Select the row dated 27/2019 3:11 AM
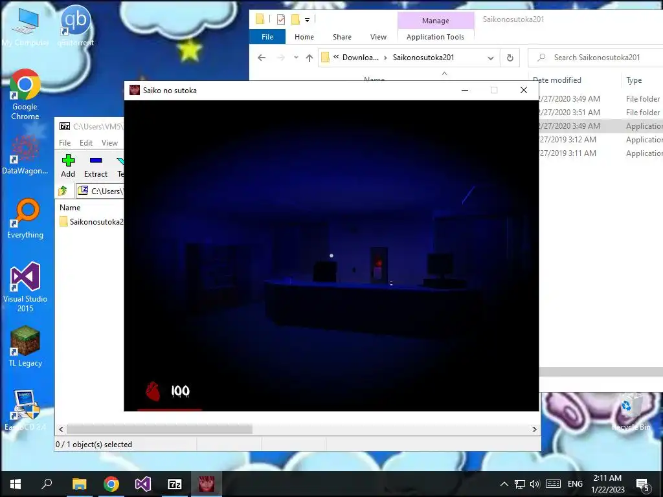 click(600, 153)
